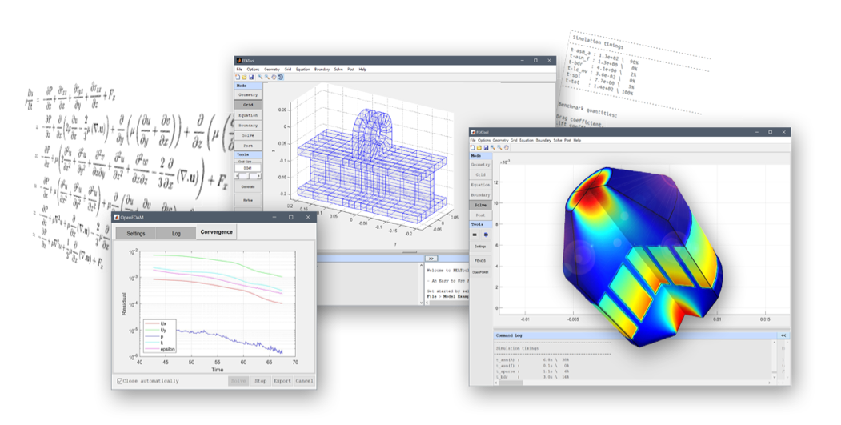
Task: Click Grid mode button in grid window
Action: point(248,105)
